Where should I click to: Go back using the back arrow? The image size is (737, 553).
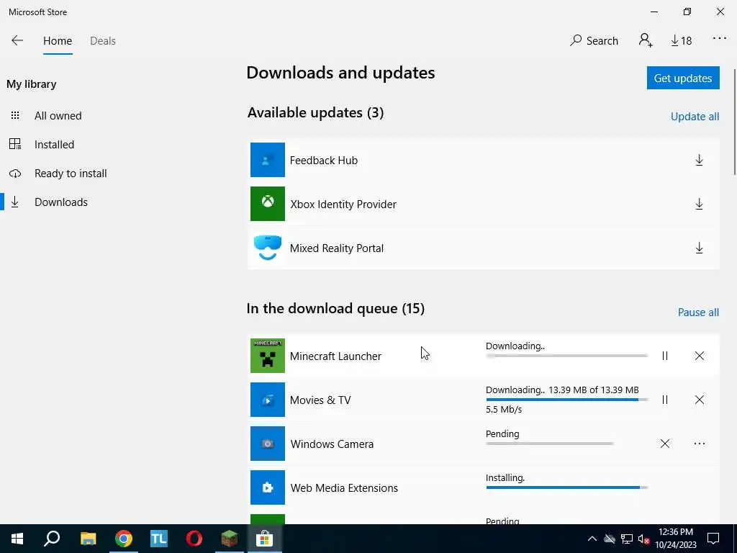coord(17,40)
